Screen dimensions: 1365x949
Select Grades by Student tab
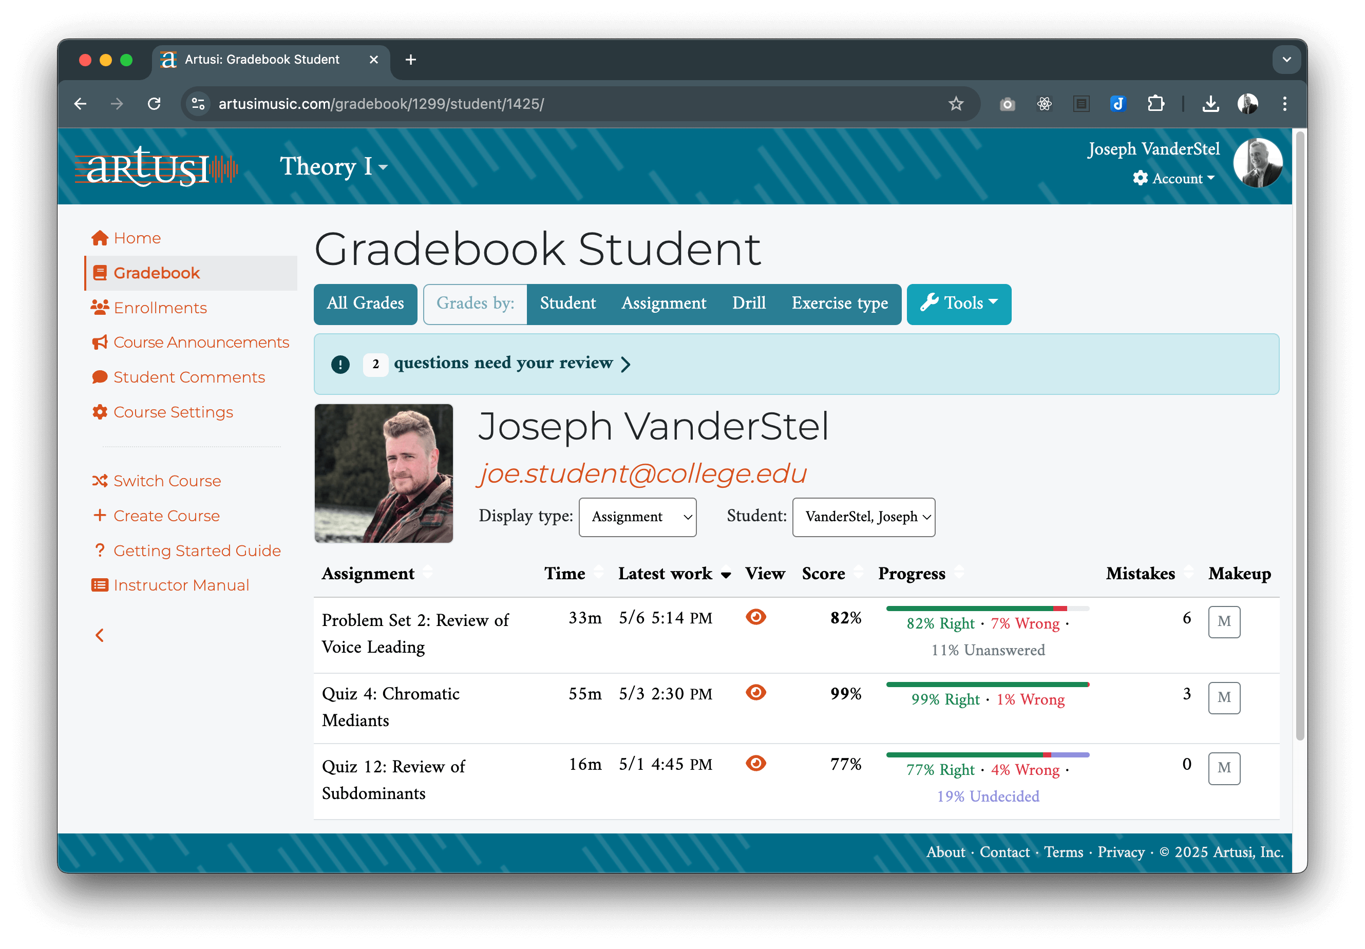pos(567,304)
